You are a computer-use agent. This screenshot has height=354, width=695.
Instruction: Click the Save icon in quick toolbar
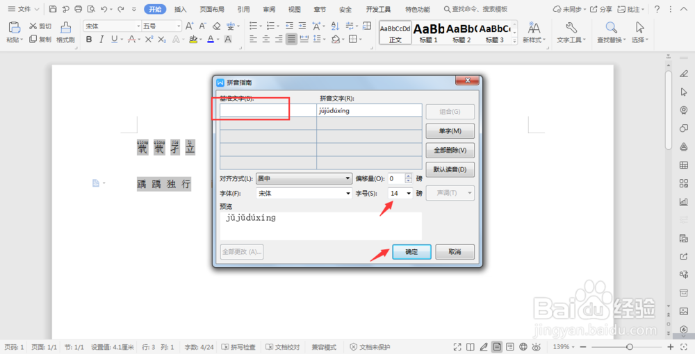tap(53, 9)
